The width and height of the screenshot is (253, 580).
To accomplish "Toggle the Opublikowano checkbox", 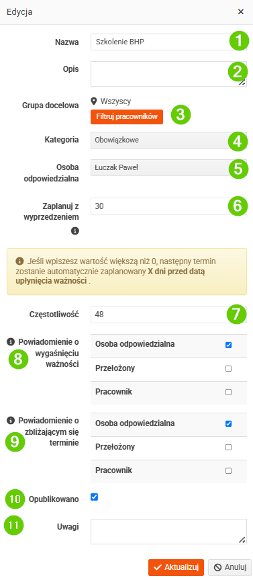I will pos(94,497).
